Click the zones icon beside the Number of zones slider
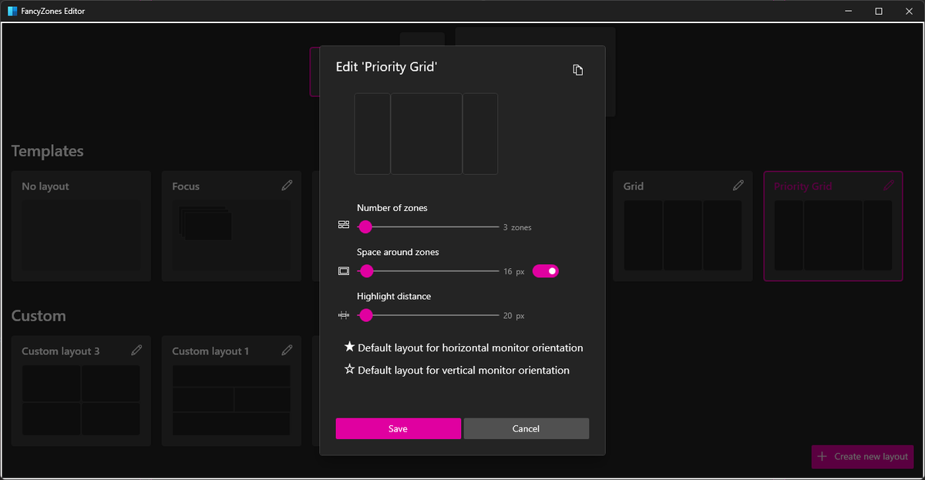This screenshot has width=925, height=480. (344, 224)
